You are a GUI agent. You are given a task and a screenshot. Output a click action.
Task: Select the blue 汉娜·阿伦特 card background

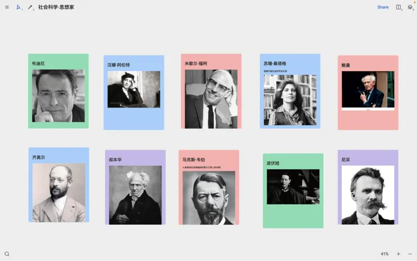(134, 118)
